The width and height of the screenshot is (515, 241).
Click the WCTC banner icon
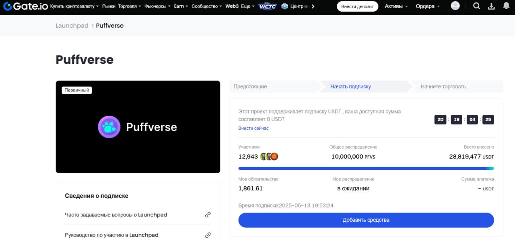click(x=268, y=6)
